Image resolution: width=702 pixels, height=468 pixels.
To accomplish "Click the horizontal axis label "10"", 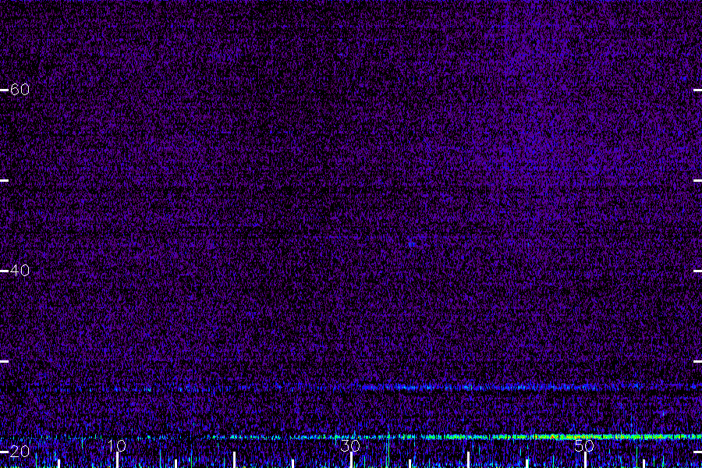I will pyautogui.click(x=117, y=445).
